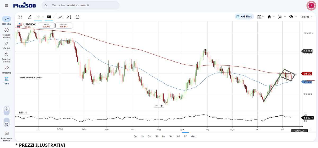Open Ordini in the sidebar
This screenshot has height=148, width=318.
pos(7,45)
